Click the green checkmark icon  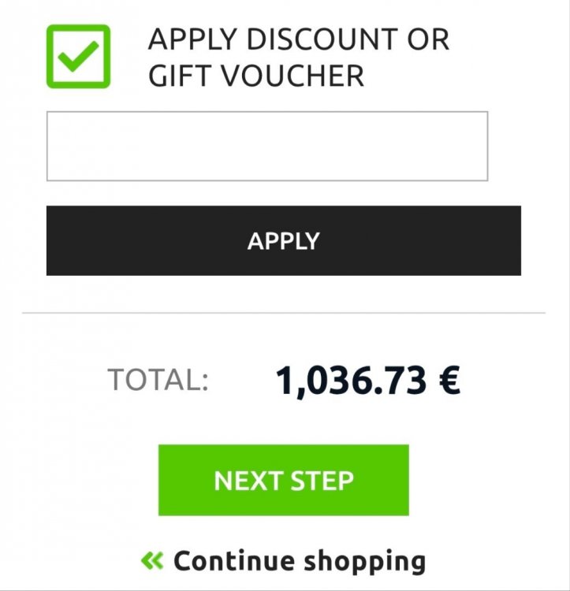pos(78,57)
